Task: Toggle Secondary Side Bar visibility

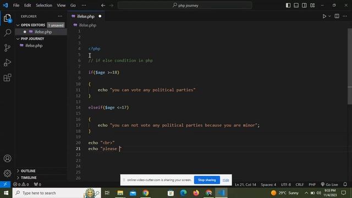Action: click(x=304, y=5)
